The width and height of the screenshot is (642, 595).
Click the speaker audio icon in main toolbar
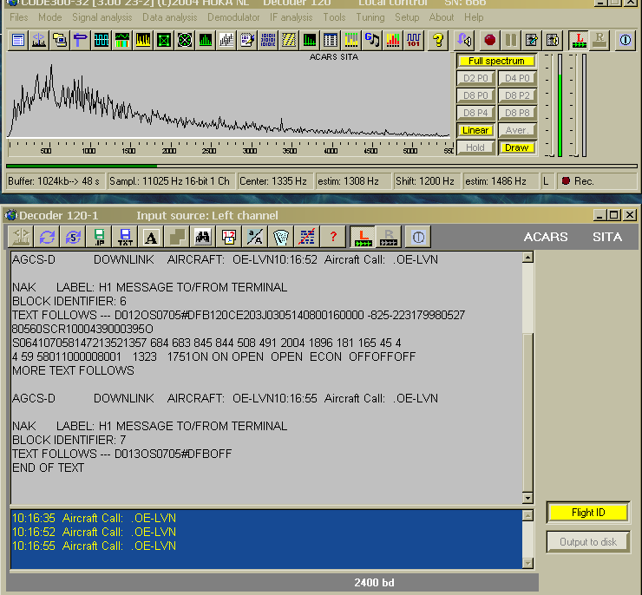coord(464,40)
